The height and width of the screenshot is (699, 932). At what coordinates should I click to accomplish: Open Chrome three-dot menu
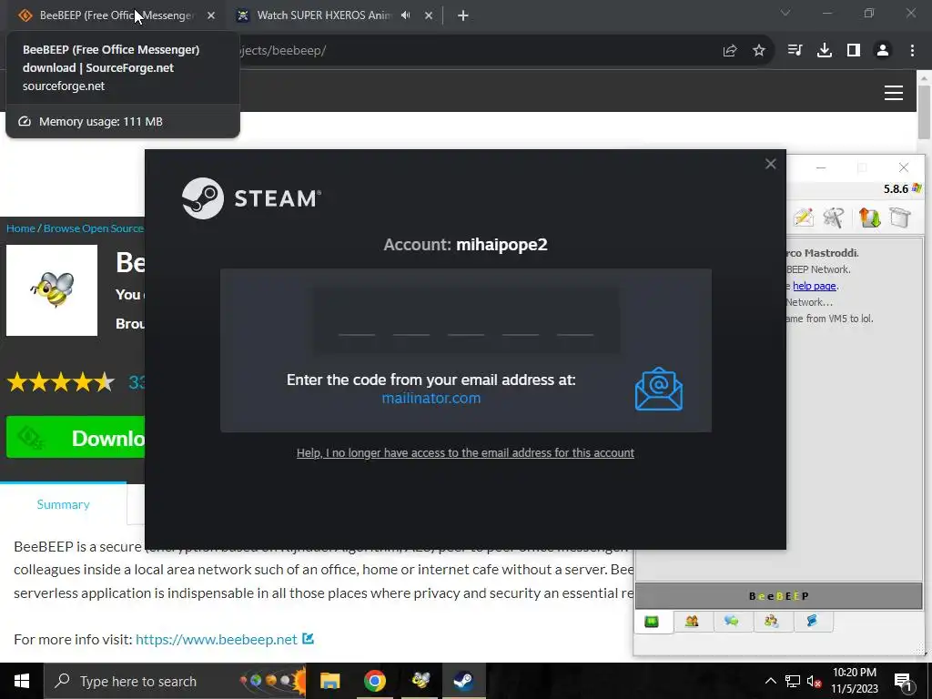pos(912,51)
